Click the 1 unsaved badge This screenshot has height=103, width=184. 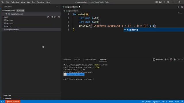click(20, 11)
